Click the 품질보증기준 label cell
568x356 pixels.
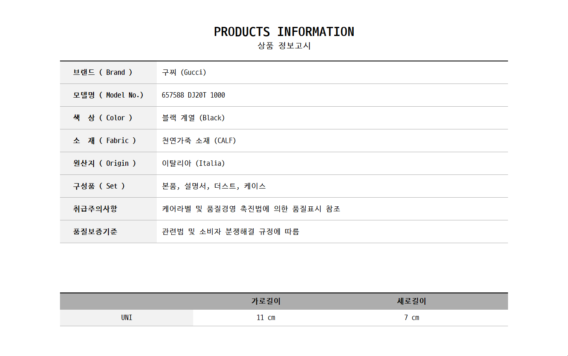click(x=95, y=232)
